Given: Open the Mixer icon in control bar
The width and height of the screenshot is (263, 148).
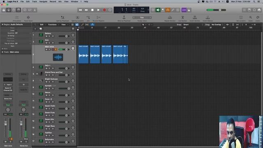Looking at the screenshot, I should pyautogui.click(x=30, y=10).
